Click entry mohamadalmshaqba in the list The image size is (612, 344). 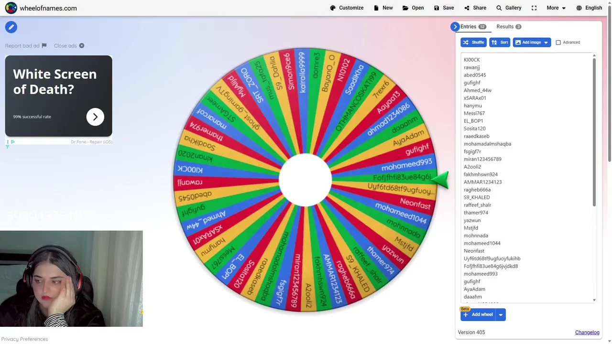[487, 144]
